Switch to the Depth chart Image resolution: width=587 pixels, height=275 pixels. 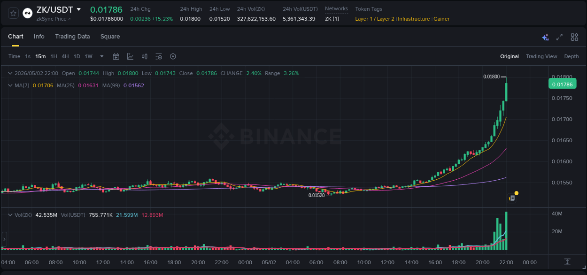[572, 56]
